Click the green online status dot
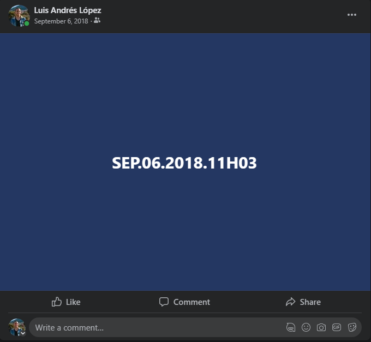 27,23
